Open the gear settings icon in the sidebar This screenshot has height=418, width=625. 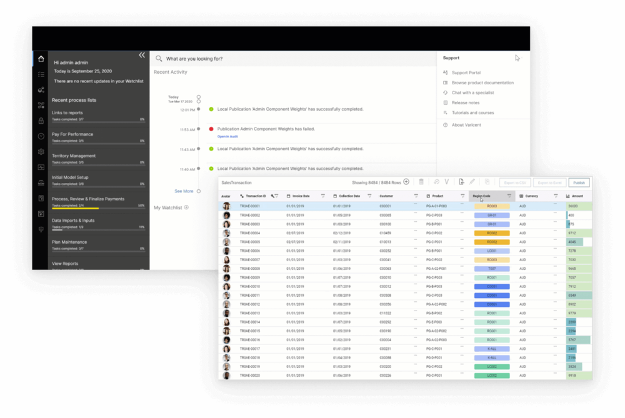tap(41, 152)
